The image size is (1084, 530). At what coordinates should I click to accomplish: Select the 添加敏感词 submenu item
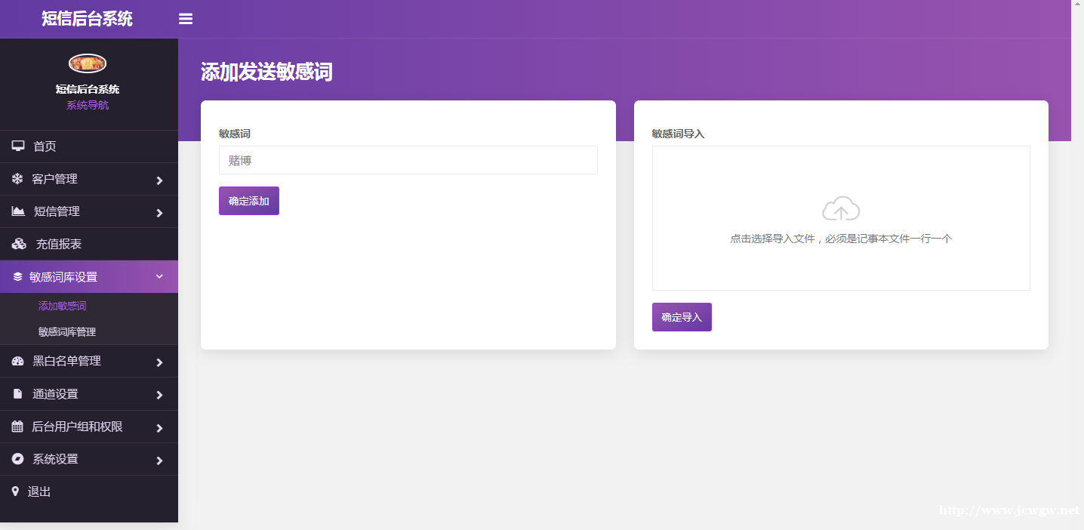point(62,305)
